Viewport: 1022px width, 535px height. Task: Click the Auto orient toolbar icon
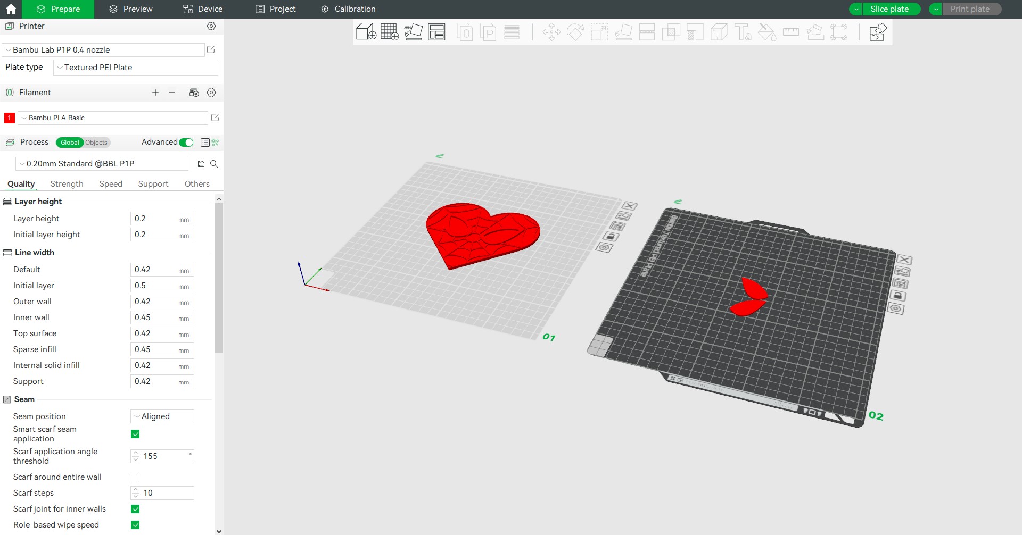(413, 32)
